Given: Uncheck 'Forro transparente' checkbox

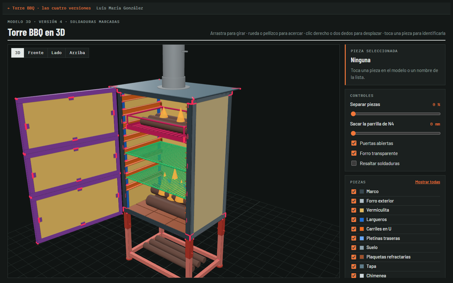Looking at the screenshot, I should click(354, 153).
